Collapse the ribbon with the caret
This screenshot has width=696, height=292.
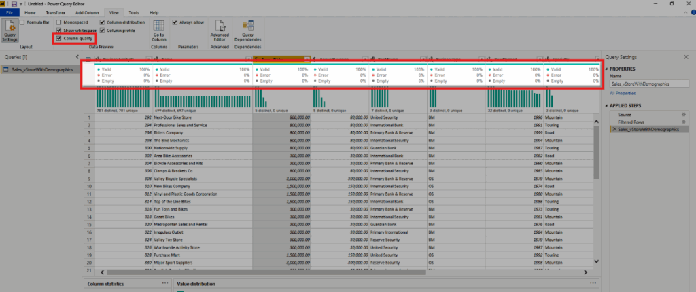click(x=687, y=13)
